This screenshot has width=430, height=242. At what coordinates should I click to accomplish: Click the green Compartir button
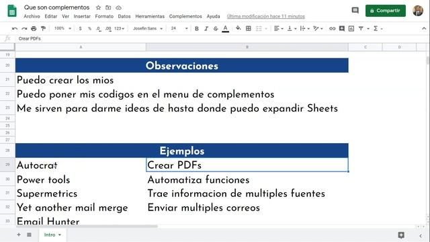385,11
